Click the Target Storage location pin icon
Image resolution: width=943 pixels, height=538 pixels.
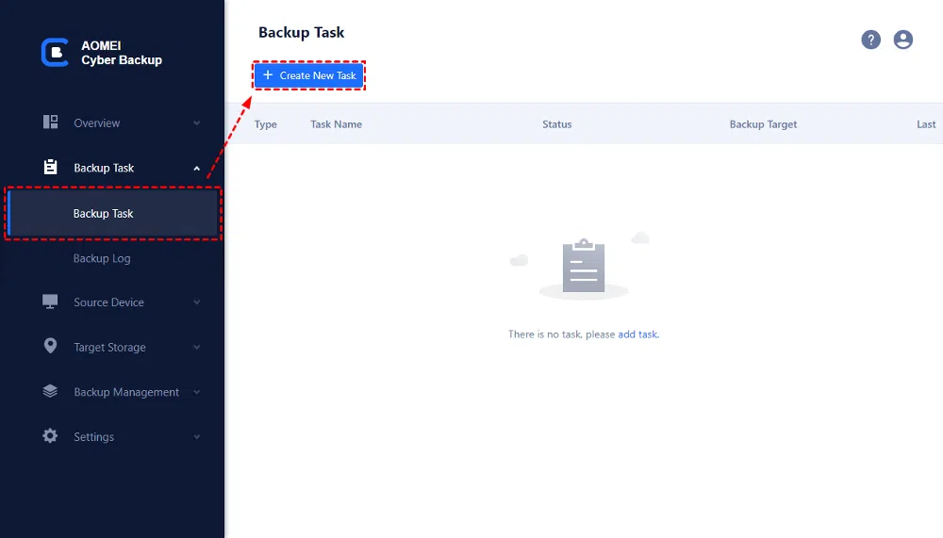tap(51, 347)
